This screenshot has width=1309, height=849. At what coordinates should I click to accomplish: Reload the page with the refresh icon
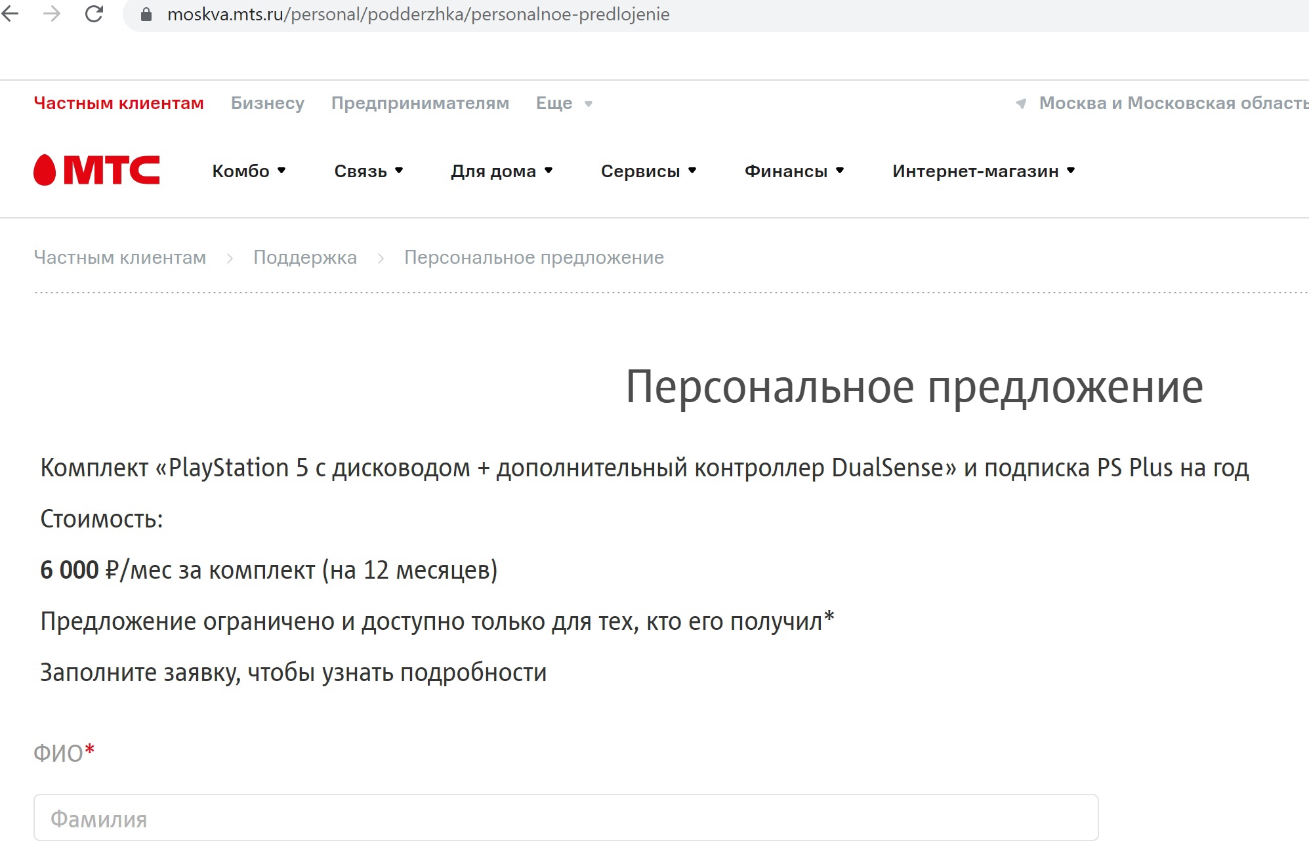click(94, 14)
